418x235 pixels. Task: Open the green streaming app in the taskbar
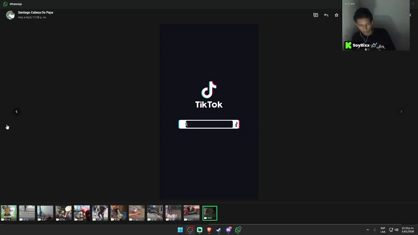point(200,230)
